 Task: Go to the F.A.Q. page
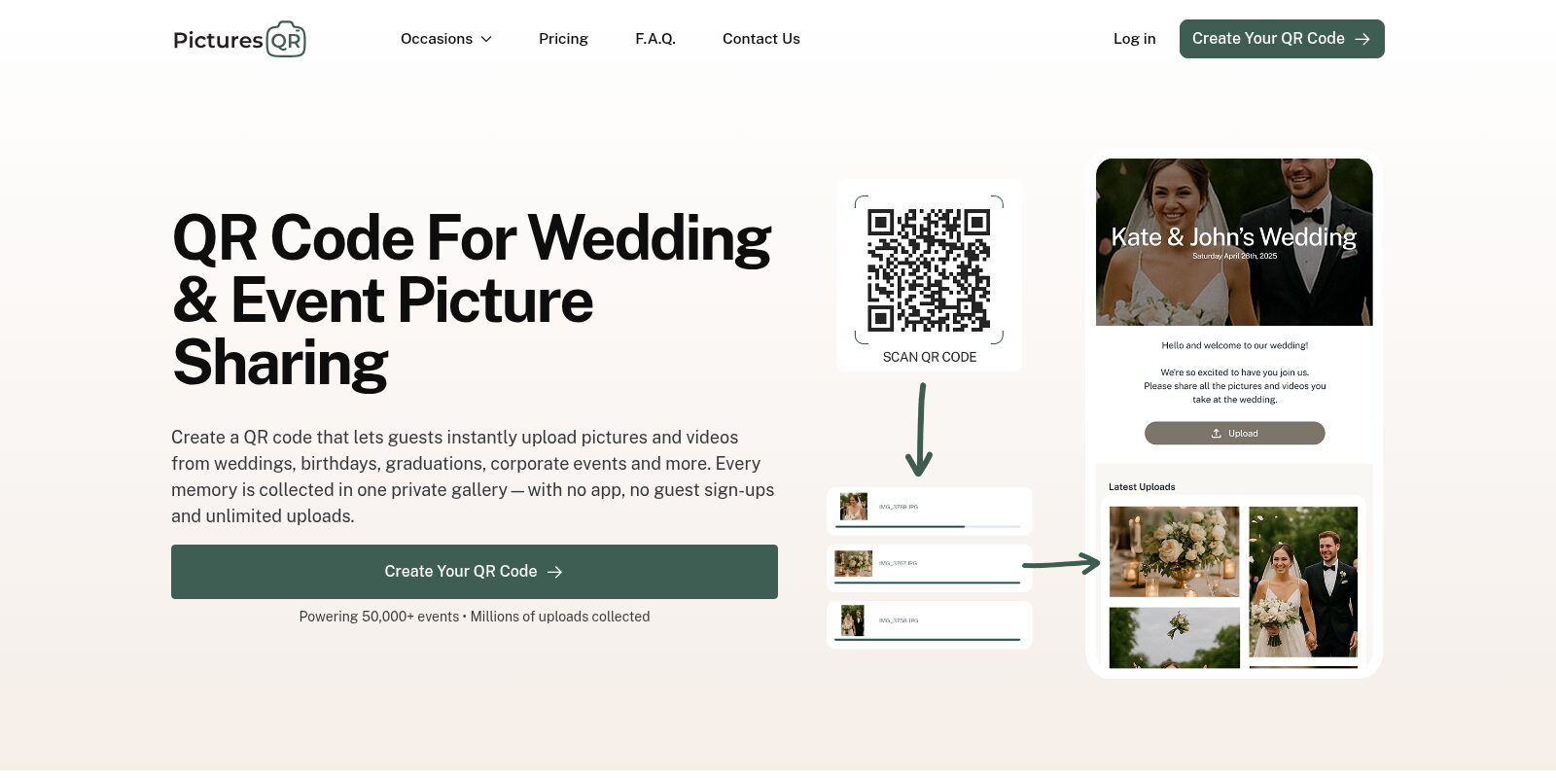[655, 39]
